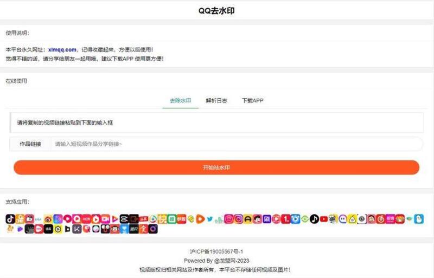Select the Instagram app icon
Viewport: 434px width, 278px height.
coord(238,219)
